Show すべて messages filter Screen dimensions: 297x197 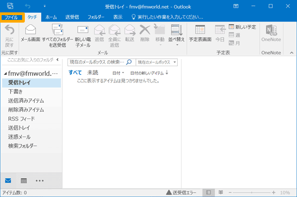(75, 73)
